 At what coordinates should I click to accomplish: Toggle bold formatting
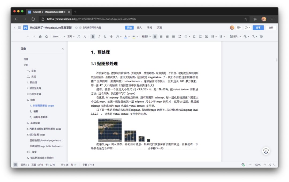tap(93, 36)
